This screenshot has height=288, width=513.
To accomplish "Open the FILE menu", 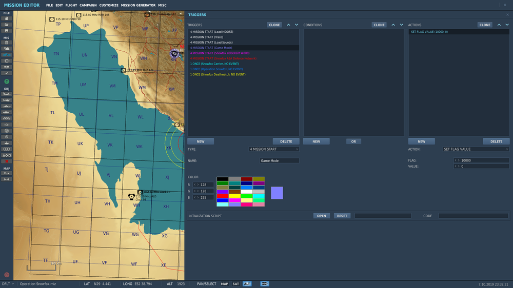I will tap(49, 5).
